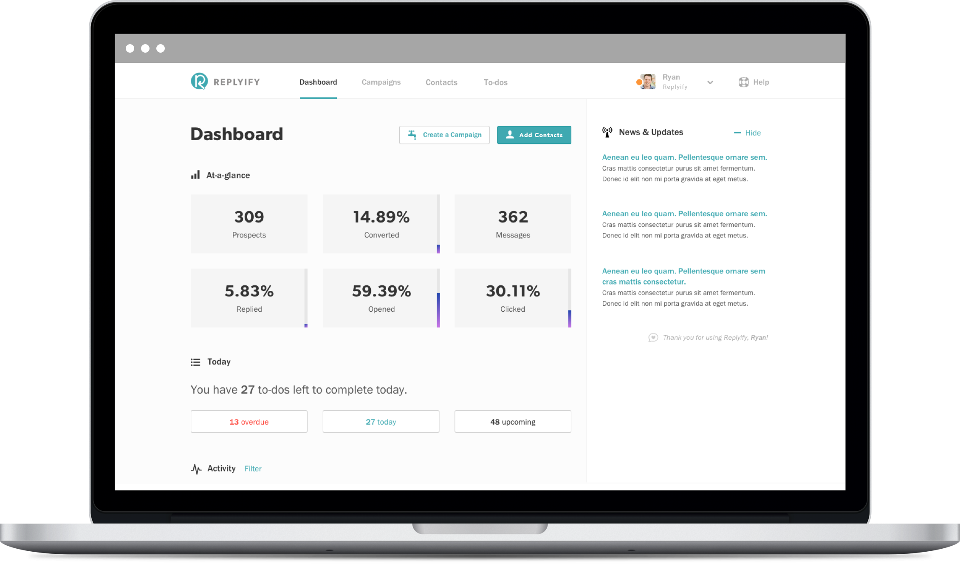Click the Filter link in Activity section
Image resolution: width=960 pixels, height=564 pixels.
(253, 469)
